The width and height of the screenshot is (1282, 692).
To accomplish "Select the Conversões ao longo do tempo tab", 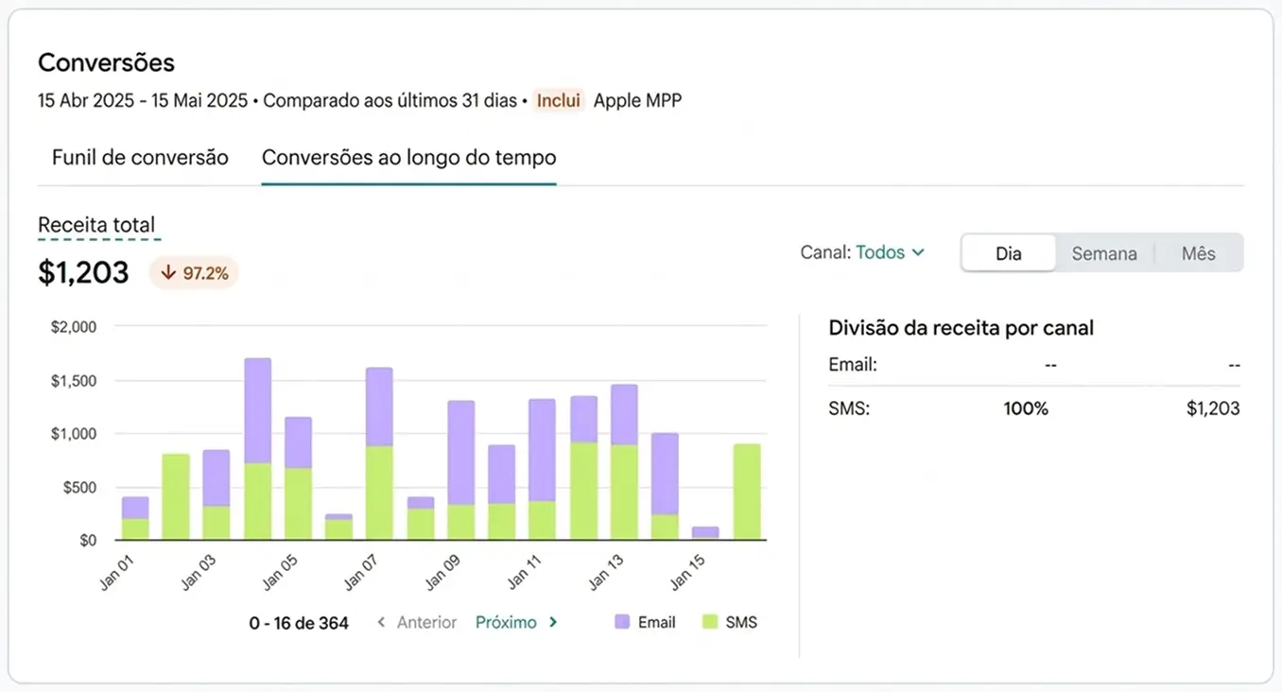I will 408,157.
